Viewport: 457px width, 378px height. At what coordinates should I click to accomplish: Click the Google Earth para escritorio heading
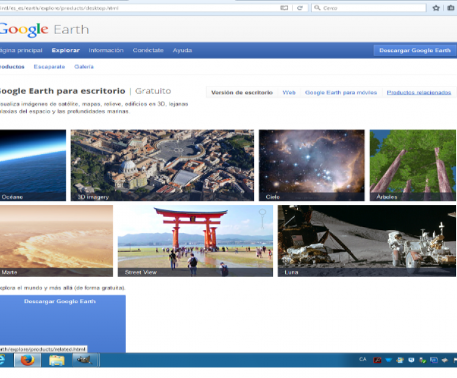point(62,91)
